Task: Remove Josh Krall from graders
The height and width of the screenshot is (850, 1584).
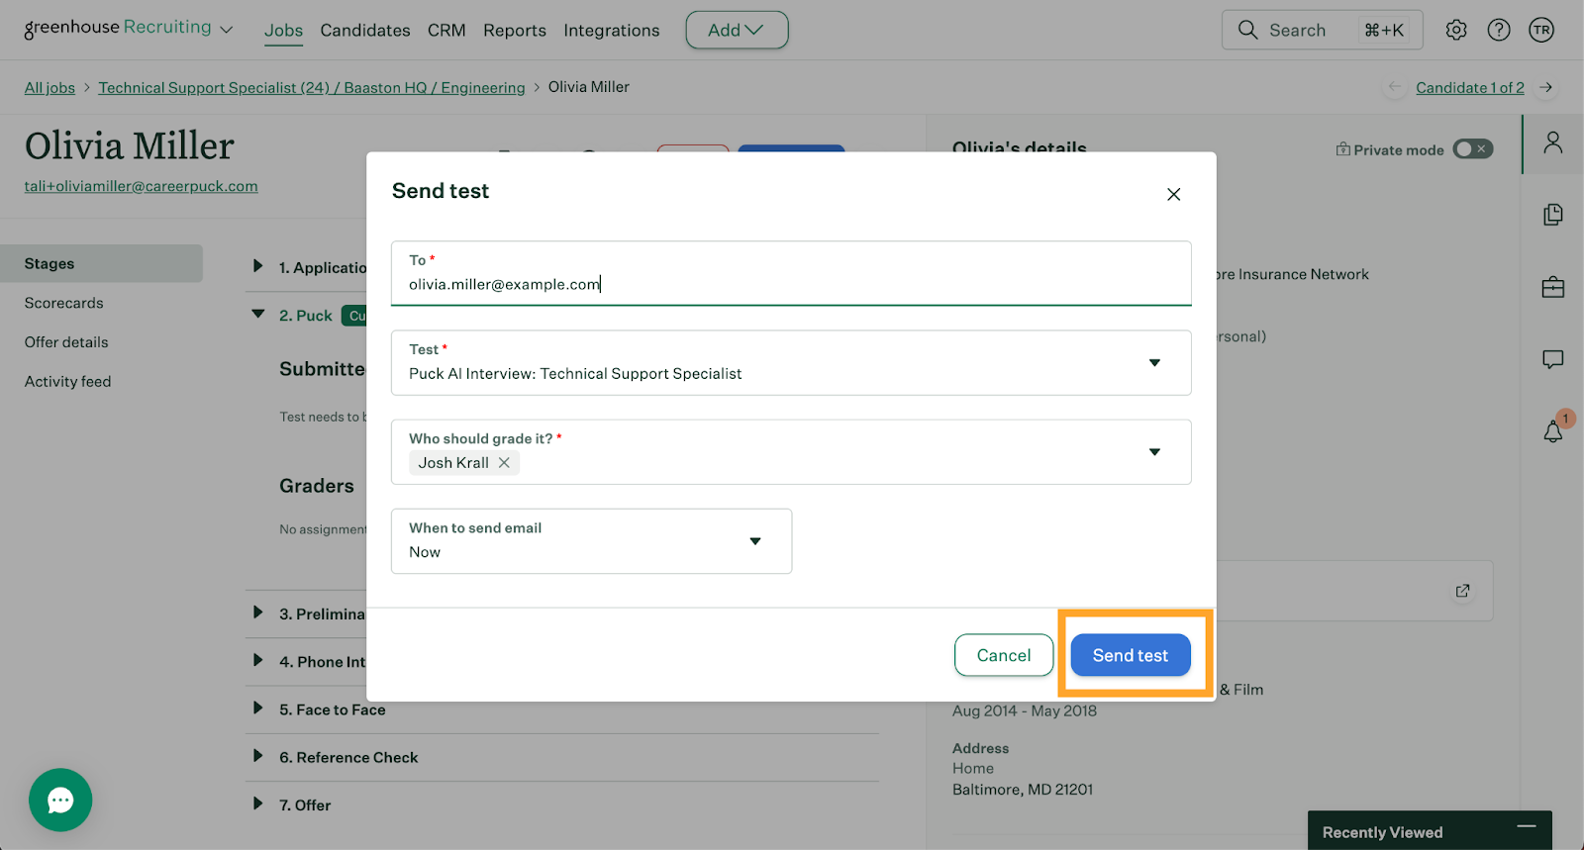Action: (x=504, y=463)
